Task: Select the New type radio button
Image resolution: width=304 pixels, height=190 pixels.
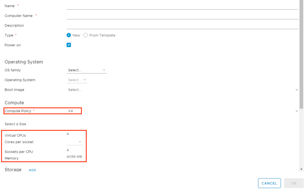Action: pyautogui.click(x=69, y=35)
